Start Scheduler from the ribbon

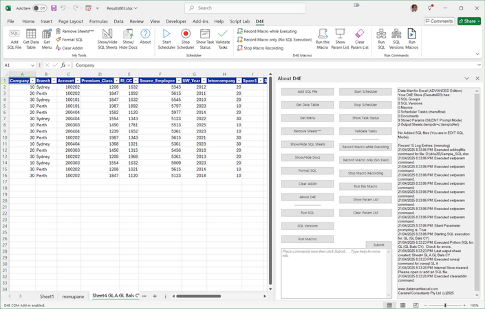click(166, 39)
